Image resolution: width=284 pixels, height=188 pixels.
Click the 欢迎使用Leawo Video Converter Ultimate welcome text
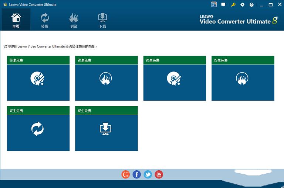pos(51,46)
